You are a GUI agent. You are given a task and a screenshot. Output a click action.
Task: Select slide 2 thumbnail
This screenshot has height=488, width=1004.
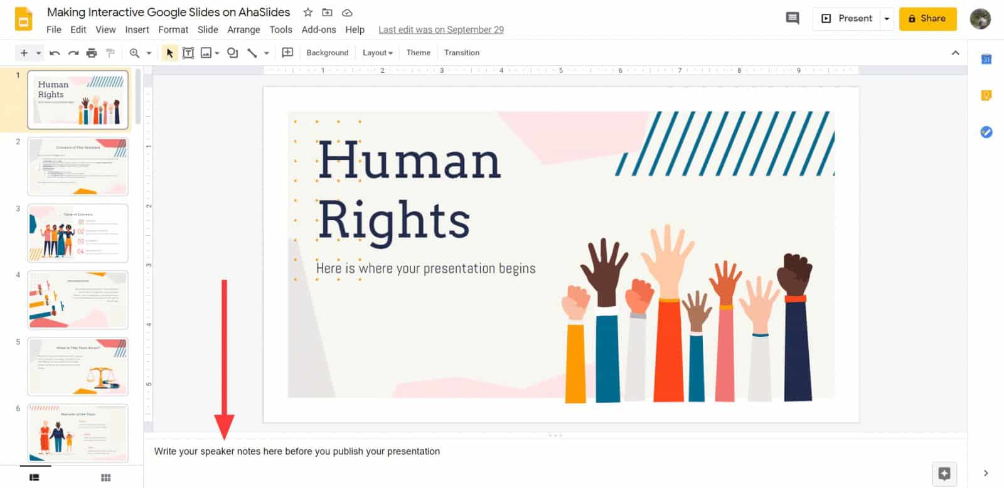pyautogui.click(x=78, y=167)
